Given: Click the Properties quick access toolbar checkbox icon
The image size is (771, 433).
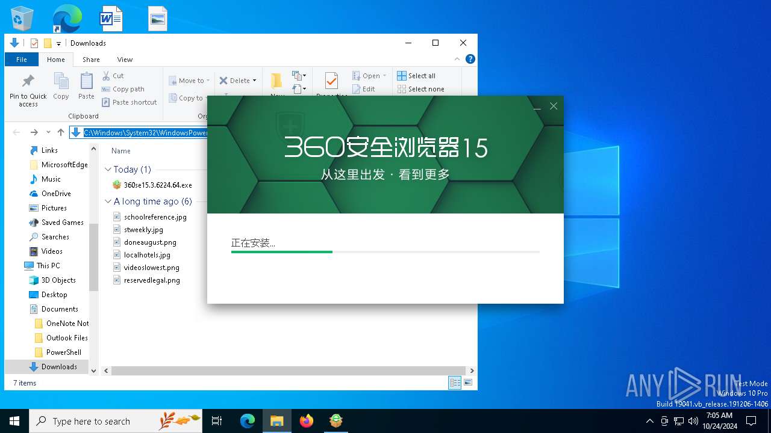Looking at the screenshot, I should [34, 43].
